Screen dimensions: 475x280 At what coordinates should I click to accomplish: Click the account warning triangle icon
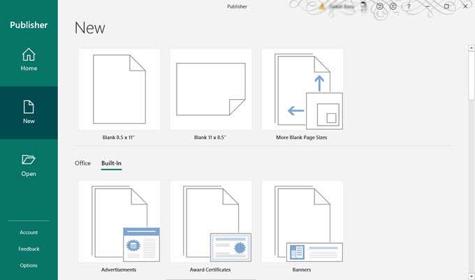[x=322, y=6]
